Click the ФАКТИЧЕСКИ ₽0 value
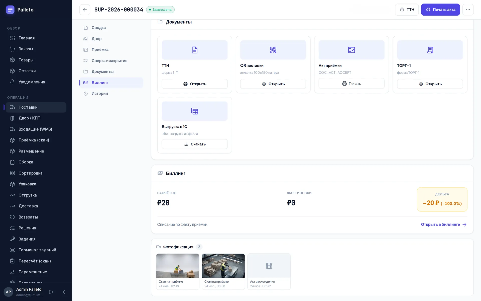This screenshot has width=481, height=301. (x=291, y=203)
